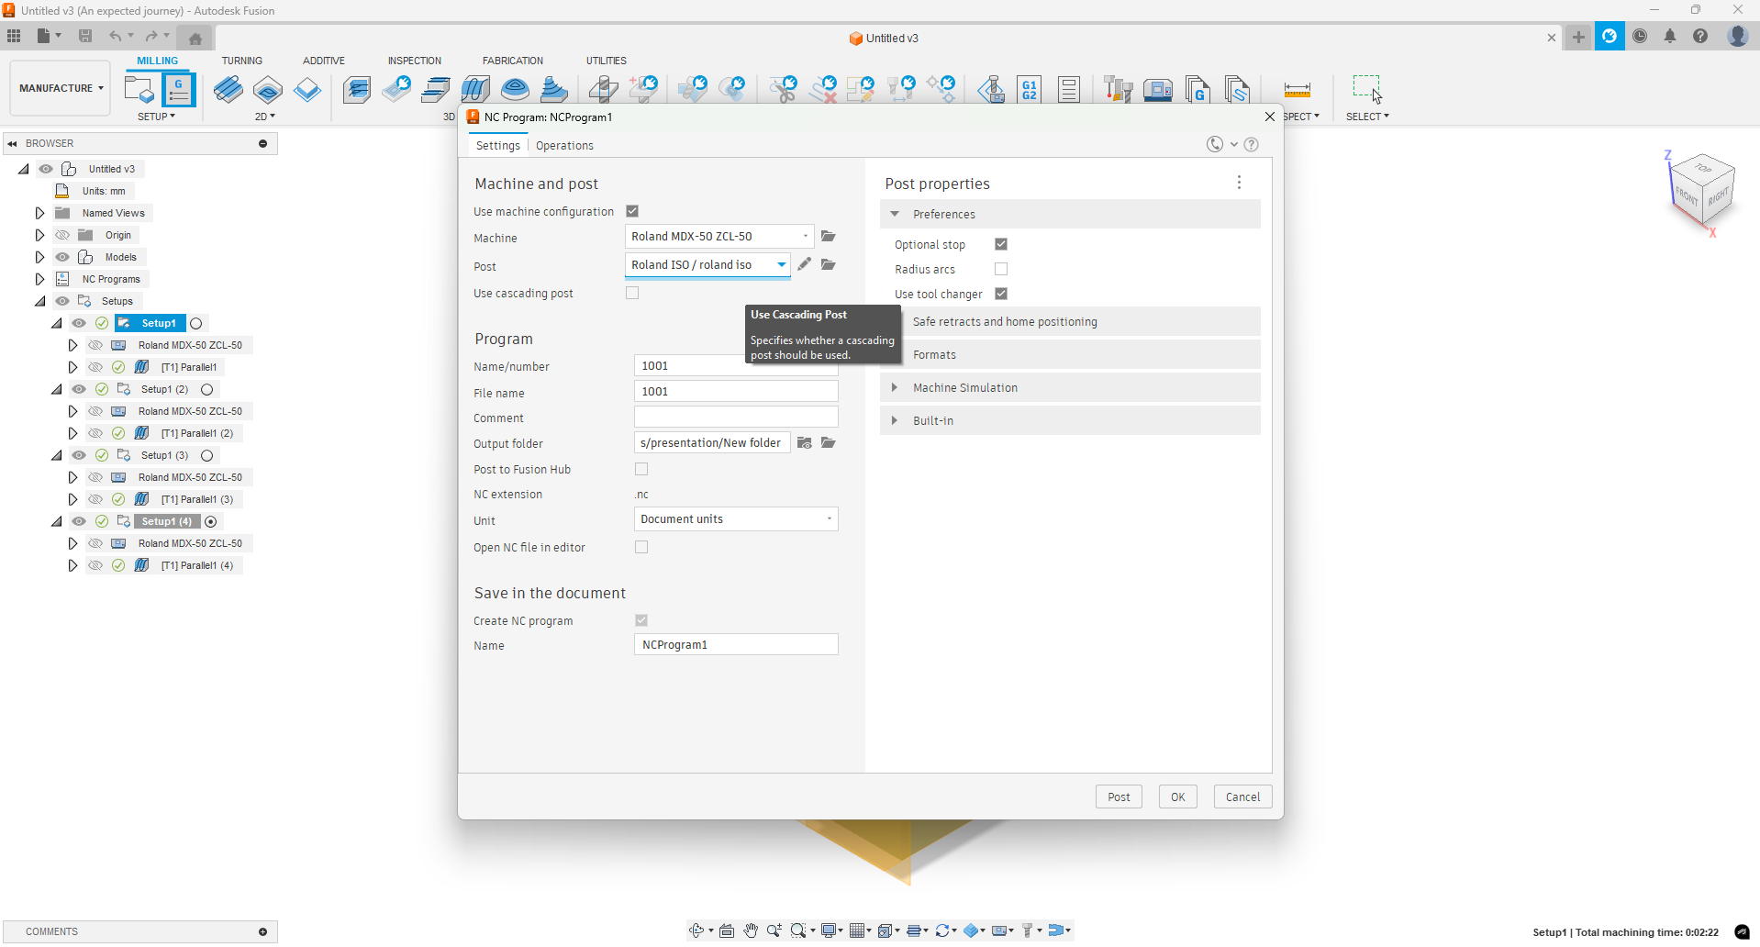Open the SELECT menu label
Screen dimensions: 1760x947
pos(1367,117)
